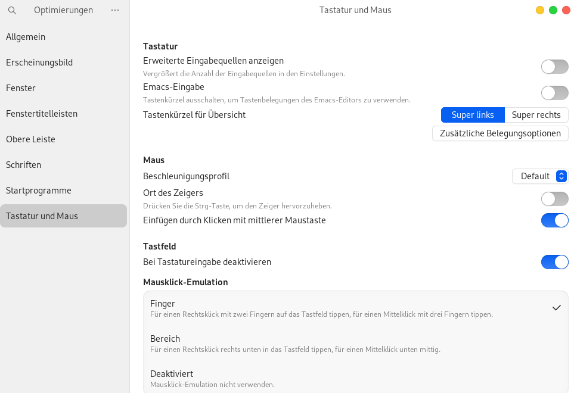Enable the Emacs-Eingabe switch
574x393 pixels.
pyautogui.click(x=554, y=93)
